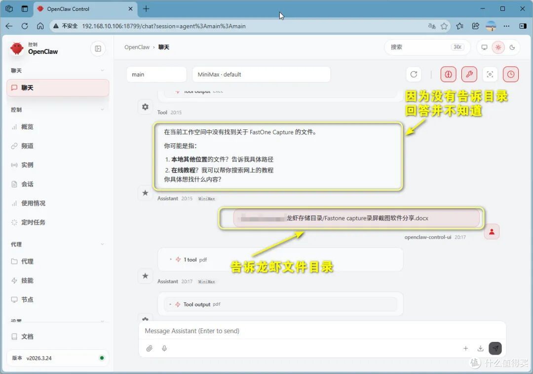
Task: Attach a file with paperclip icon
Action: coord(149,348)
